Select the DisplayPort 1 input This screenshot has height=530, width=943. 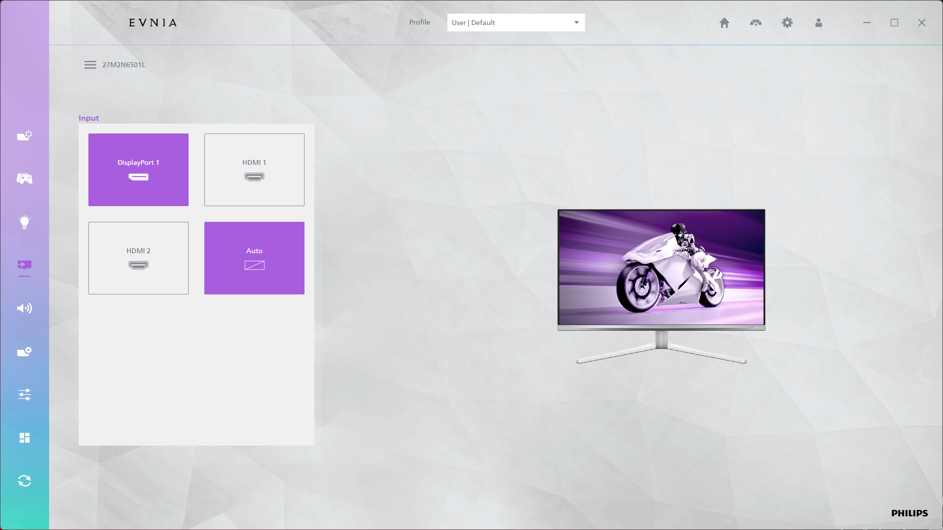click(139, 170)
